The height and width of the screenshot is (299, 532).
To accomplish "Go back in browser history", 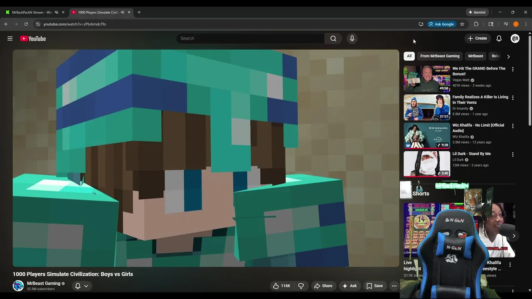I will tap(6, 24).
